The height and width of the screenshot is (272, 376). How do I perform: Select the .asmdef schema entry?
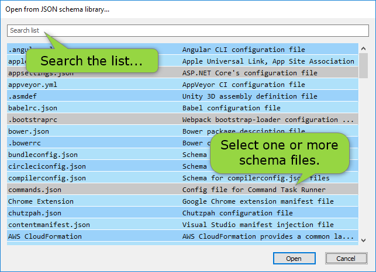click(22, 96)
